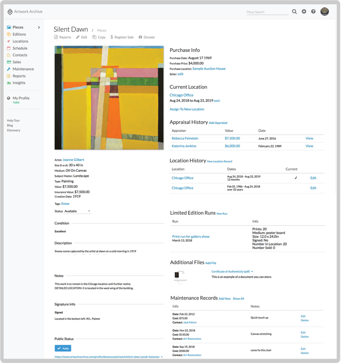Expand the Certificate of Authenticity dropdown

(x=252, y=271)
